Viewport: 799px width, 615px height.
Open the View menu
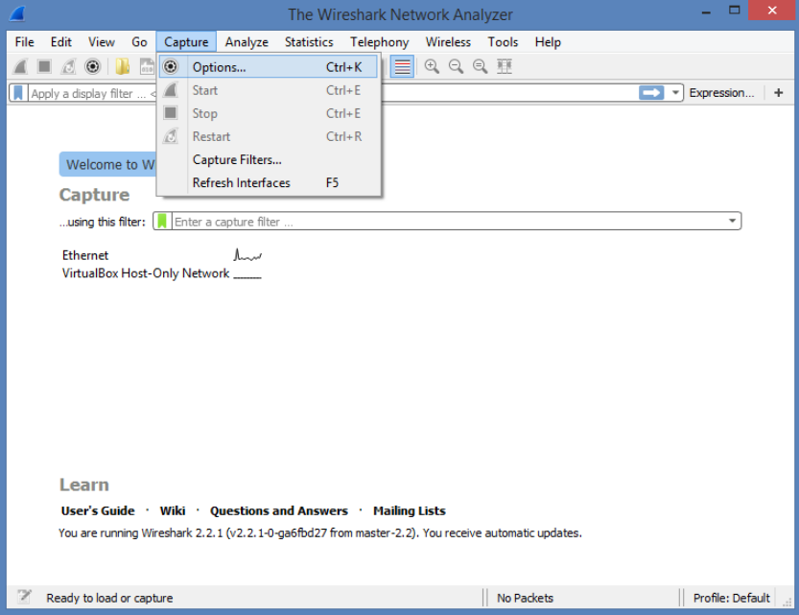click(102, 42)
